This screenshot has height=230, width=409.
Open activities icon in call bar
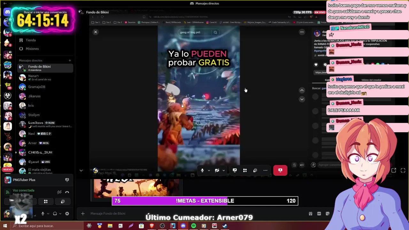(x=245, y=171)
